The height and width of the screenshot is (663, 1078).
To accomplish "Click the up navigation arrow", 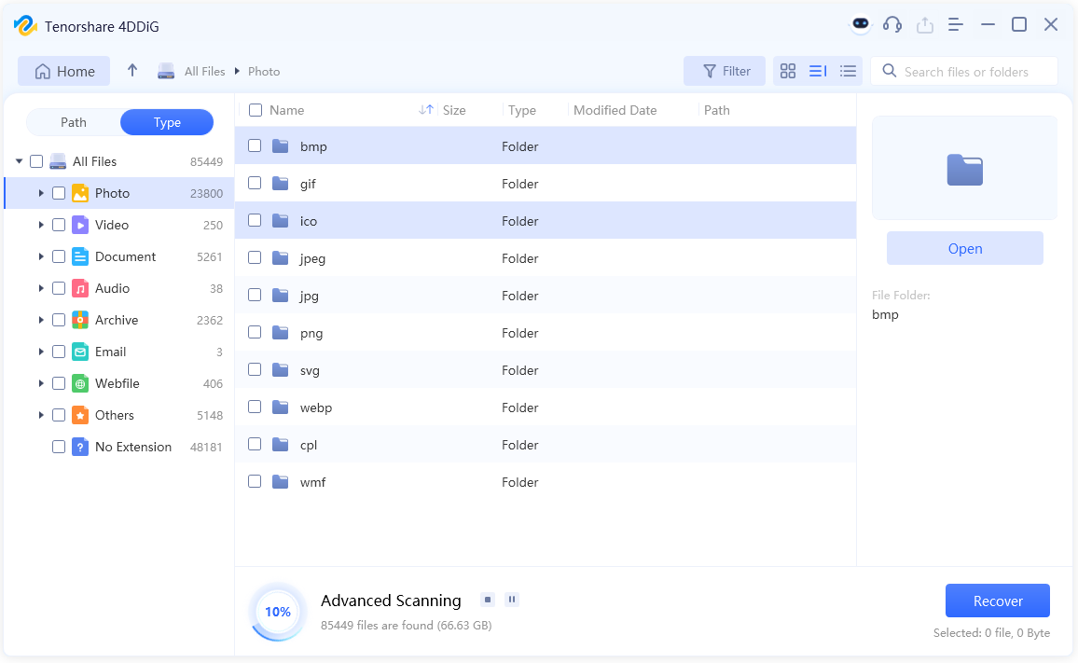I will 132,70.
